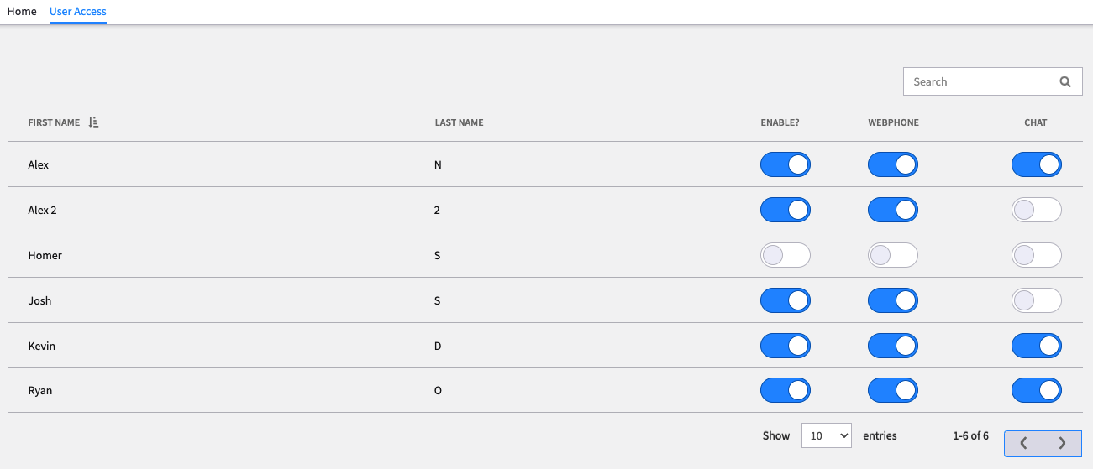Click the Enable? column header

click(x=780, y=122)
